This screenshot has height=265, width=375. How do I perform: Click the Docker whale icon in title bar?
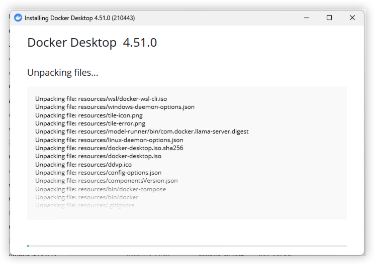click(x=18, y=18)
